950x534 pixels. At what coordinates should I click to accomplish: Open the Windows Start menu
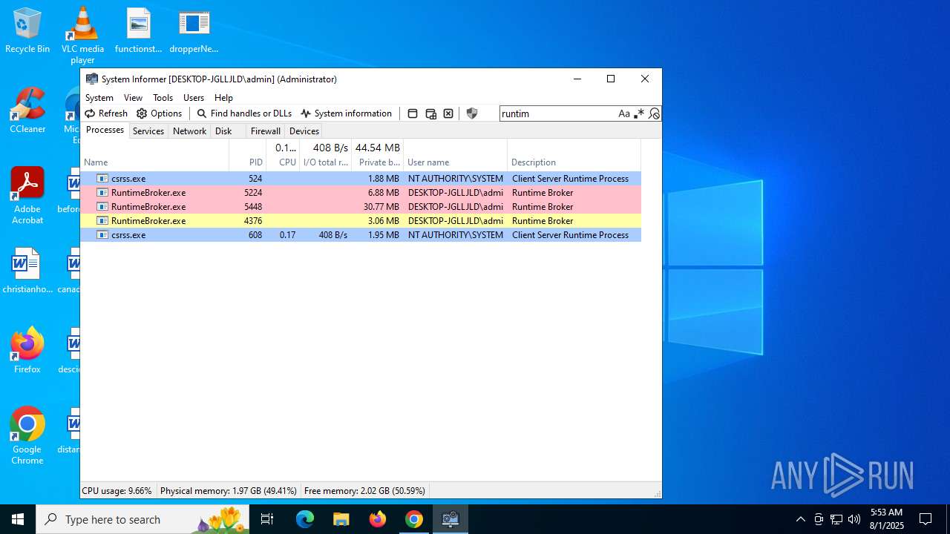[18, 519]
